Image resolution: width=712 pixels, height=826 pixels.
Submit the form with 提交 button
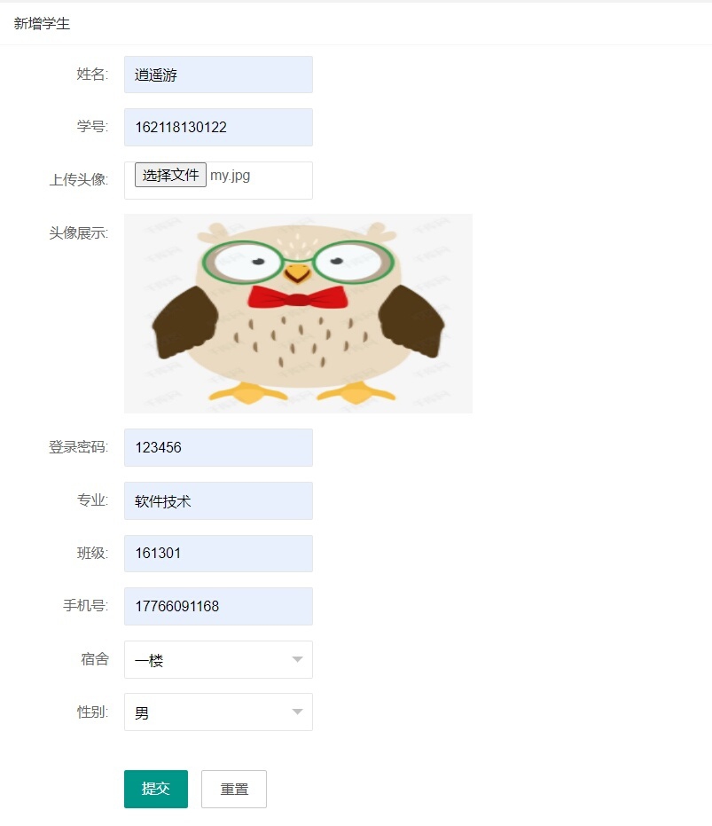[156, 789]
